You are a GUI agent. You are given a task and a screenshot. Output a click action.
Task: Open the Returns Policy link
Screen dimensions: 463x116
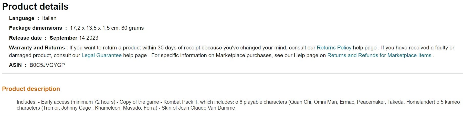(x=334, y=48)
